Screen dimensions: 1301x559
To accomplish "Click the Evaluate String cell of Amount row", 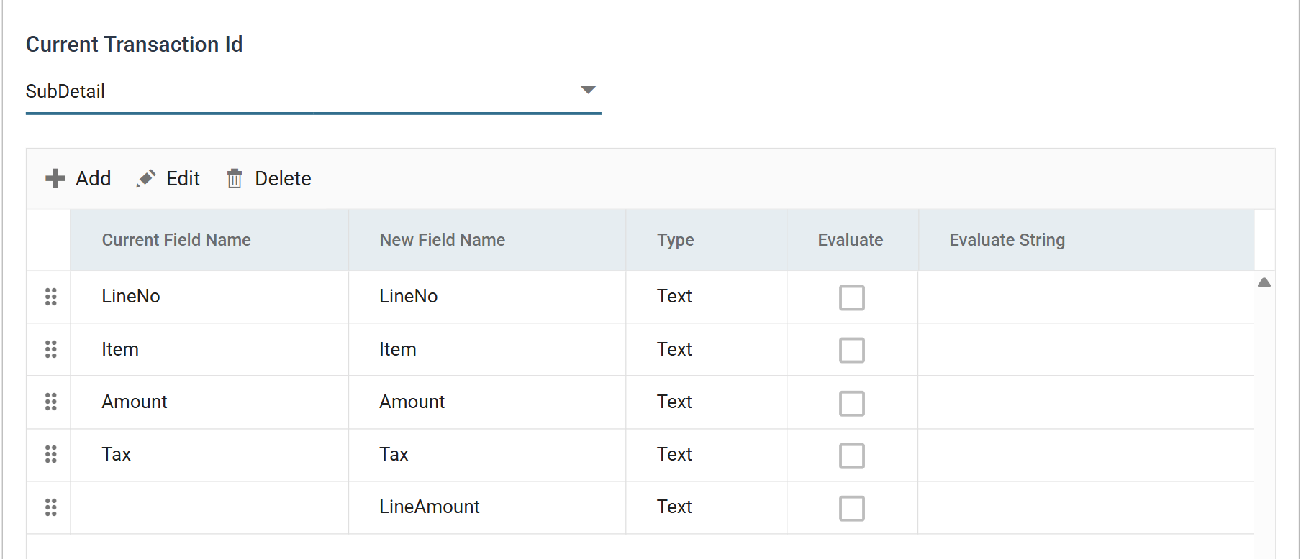I will coord(1086,402).
